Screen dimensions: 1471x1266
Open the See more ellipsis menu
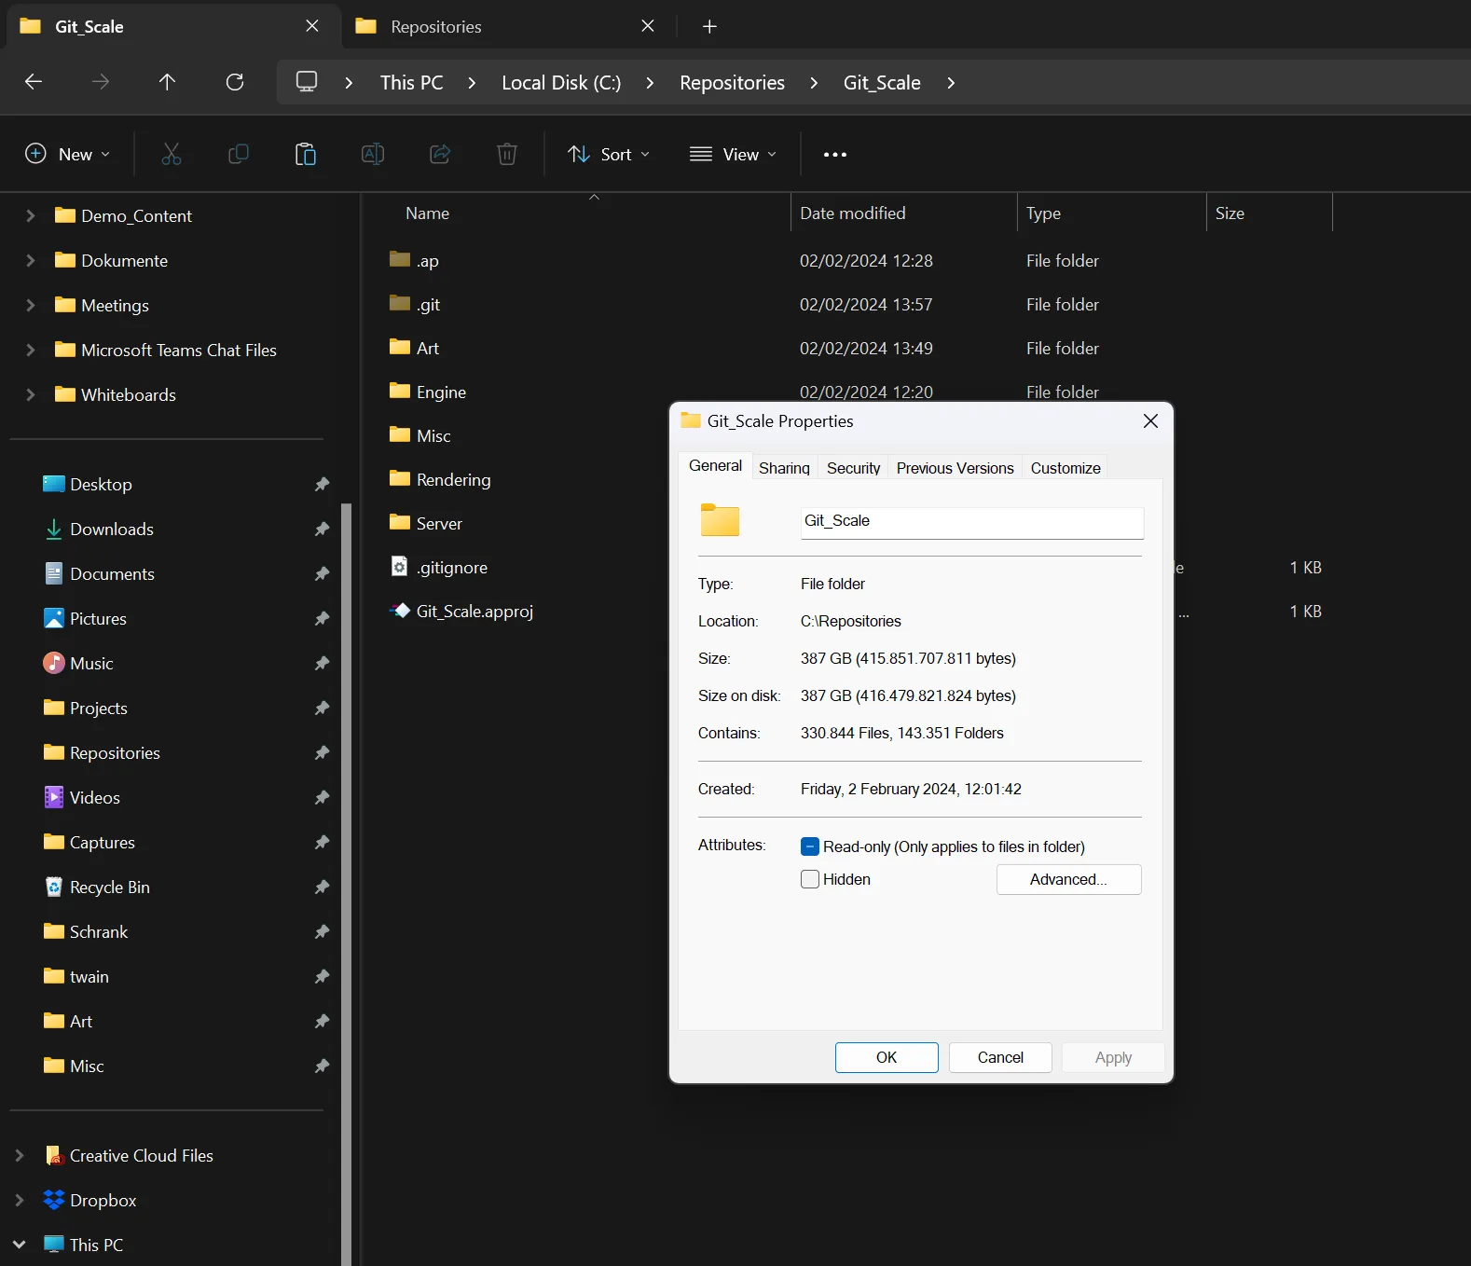[835, 155]
